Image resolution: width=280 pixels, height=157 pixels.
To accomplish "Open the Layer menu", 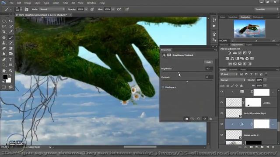I will tap(37, 3).
